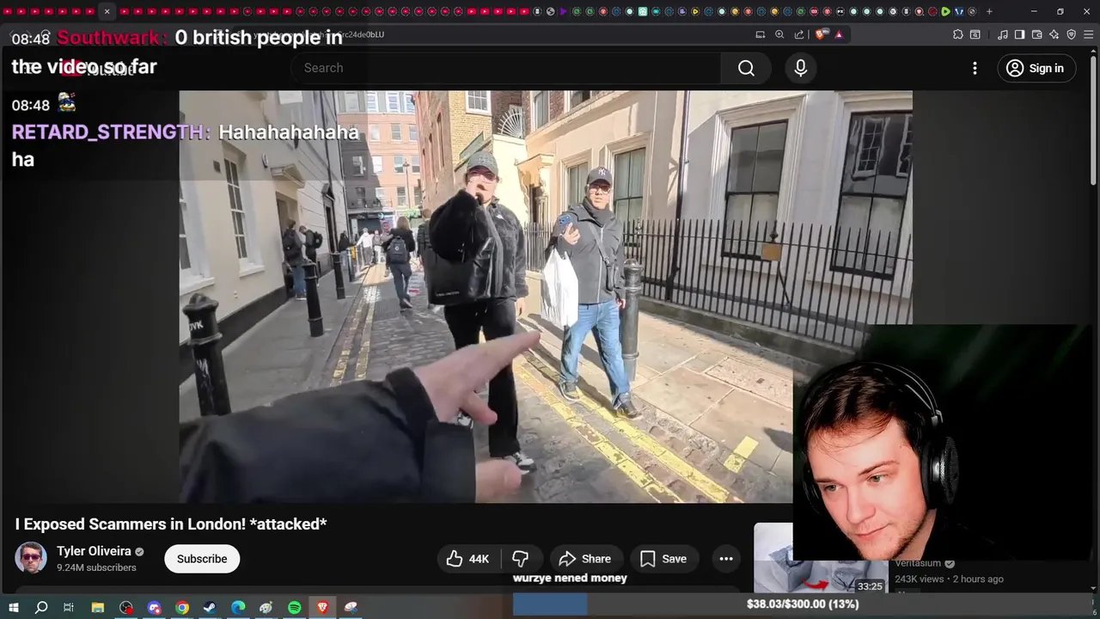Open the zoom magnifier icon in address bar
Image resolution: width=1100 pixels, height=619 pixels.
[x=779, y=34]
